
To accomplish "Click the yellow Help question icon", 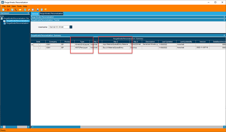I will point(46,10).
